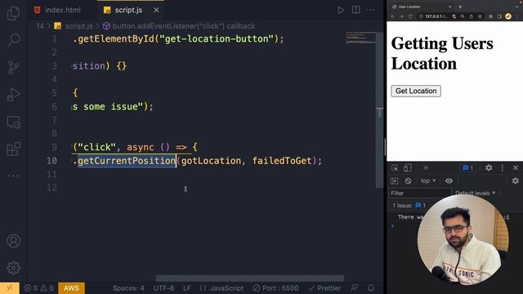Open the DevTools customize kebab menu
523x294 pixels.
pos(503,168)
